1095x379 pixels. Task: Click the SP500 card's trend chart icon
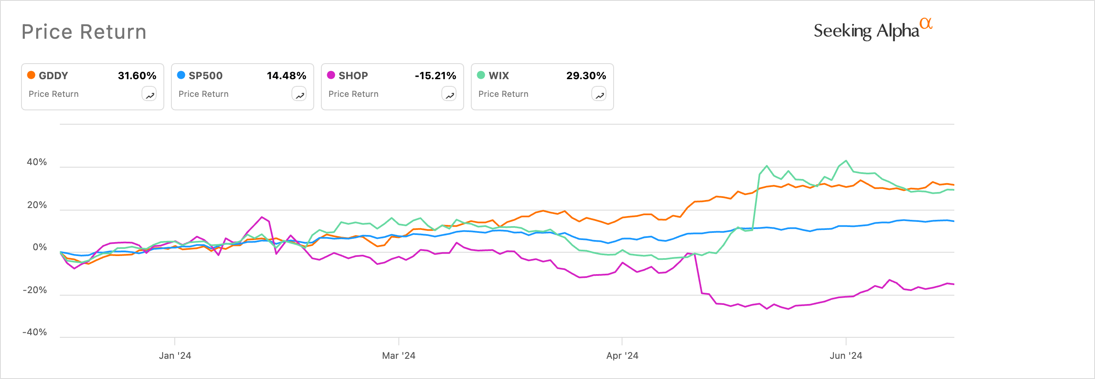pos(299,94)
